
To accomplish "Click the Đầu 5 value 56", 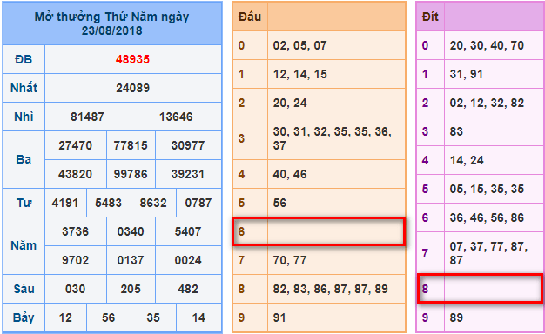I will pyautogui.click(x=279, y=203).
